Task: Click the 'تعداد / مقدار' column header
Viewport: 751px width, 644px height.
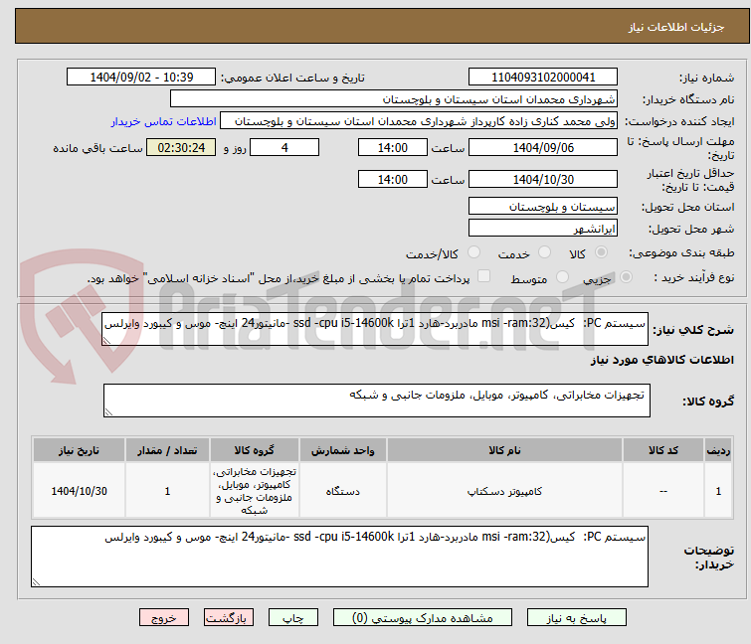Action: click(x=167, y=450)
